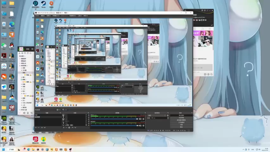Open WeChat desktop shortcut
This screenshot has height=152, width=270.
pos(4,46)
